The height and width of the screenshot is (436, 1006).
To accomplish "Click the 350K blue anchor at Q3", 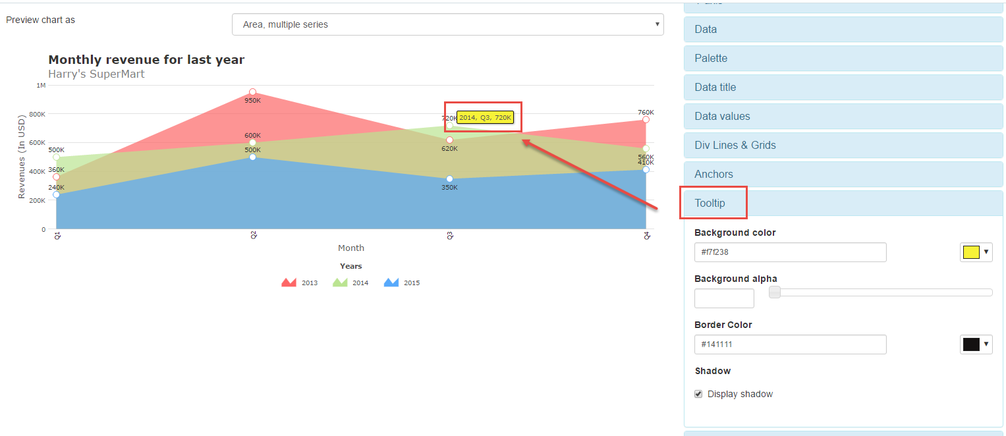I will pos(449,178).
